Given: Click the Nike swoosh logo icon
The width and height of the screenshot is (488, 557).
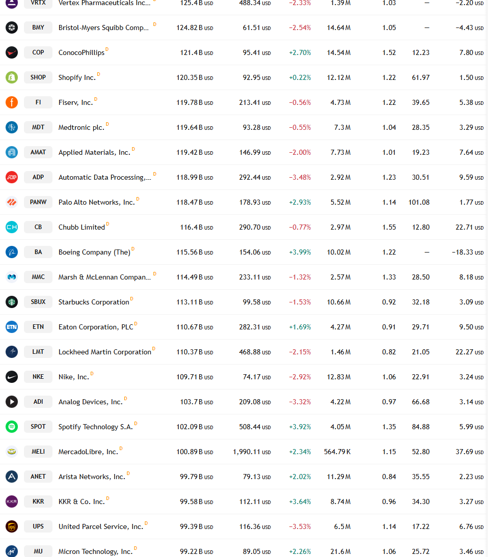Looking at the screenshot, I should (12, 377).
